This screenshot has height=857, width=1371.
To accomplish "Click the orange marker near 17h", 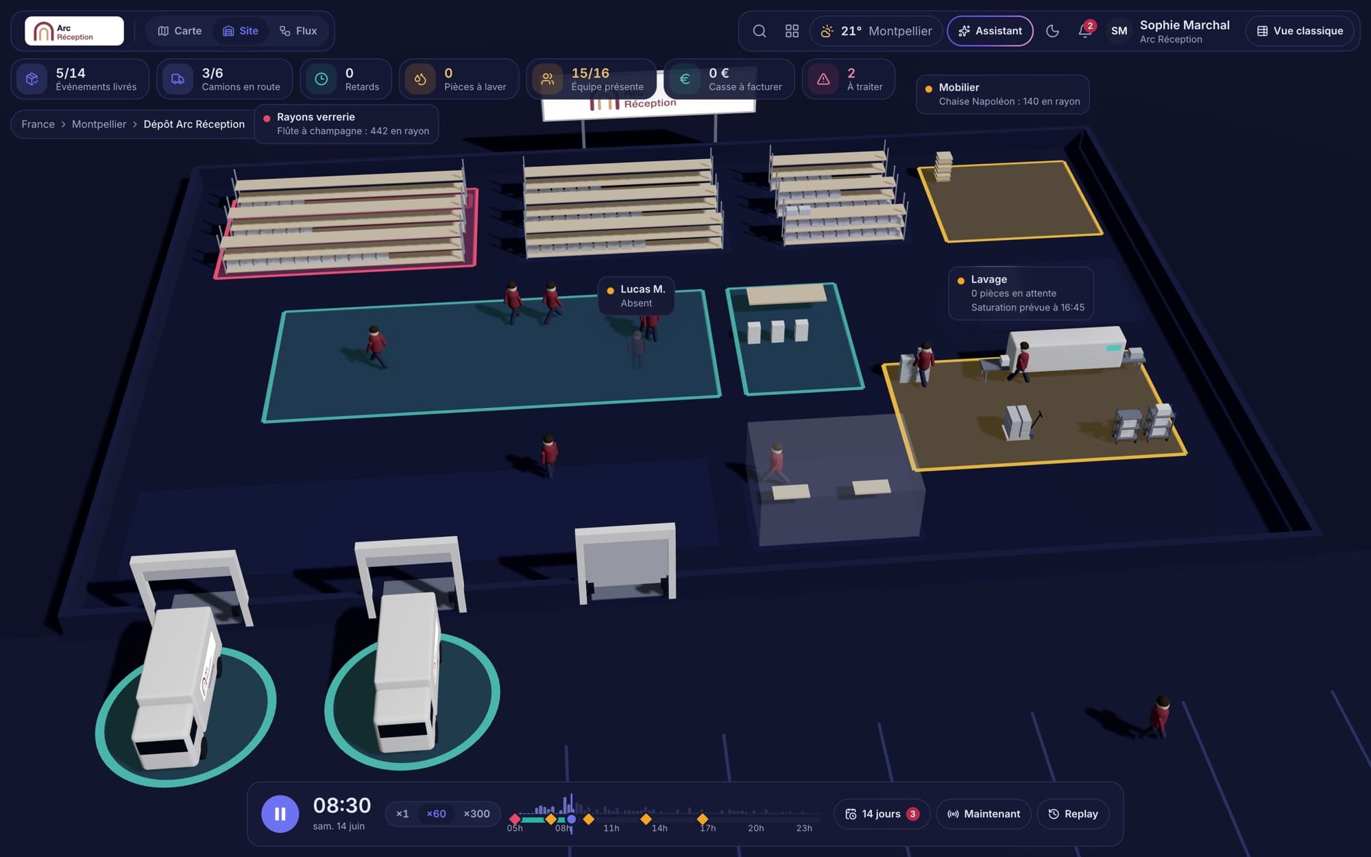I will tap(703, 819).
